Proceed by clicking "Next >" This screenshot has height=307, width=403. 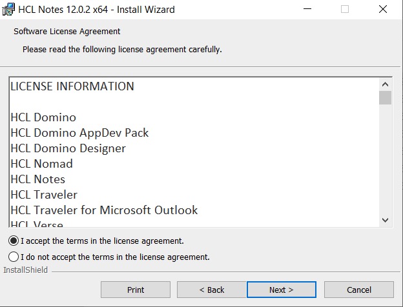click(281, 290)
